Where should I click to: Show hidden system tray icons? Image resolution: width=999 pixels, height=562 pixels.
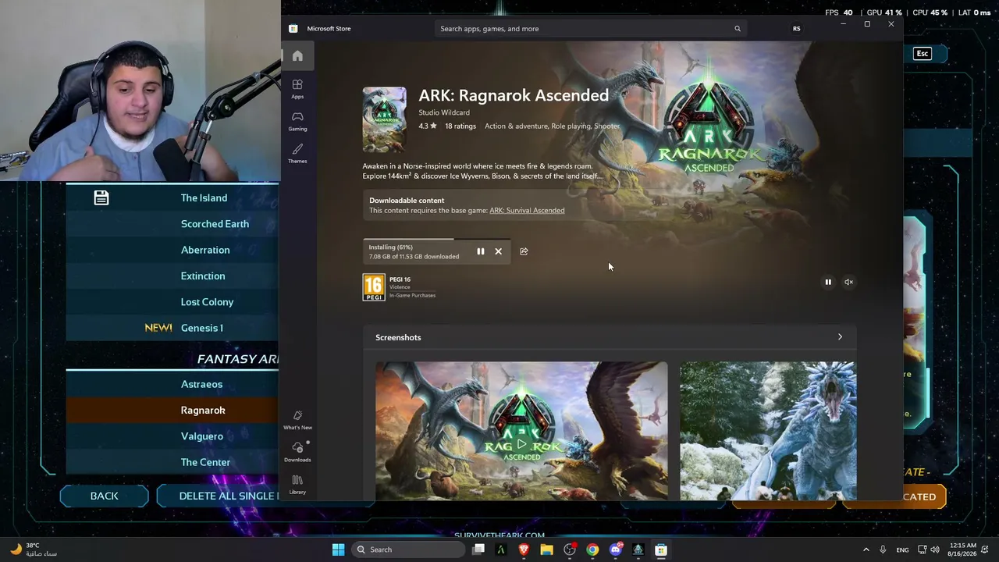866,550
